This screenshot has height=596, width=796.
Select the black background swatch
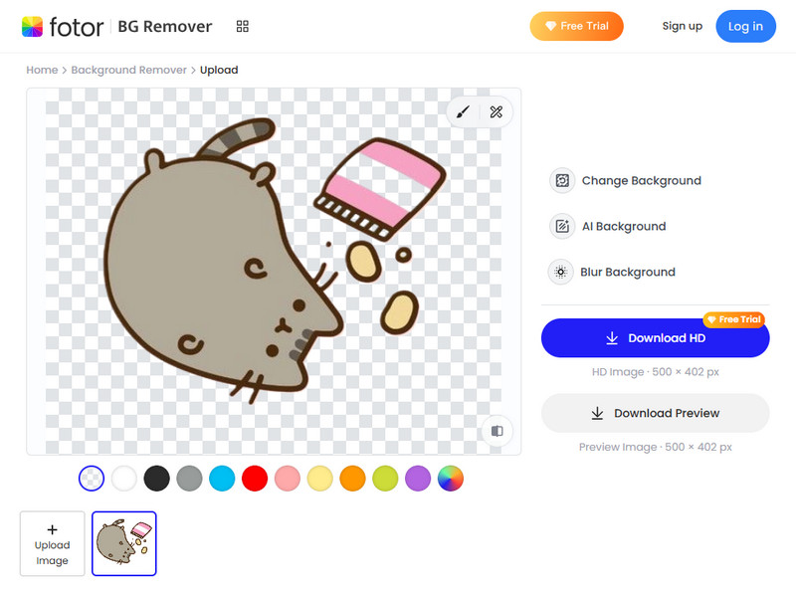[157, 479]
